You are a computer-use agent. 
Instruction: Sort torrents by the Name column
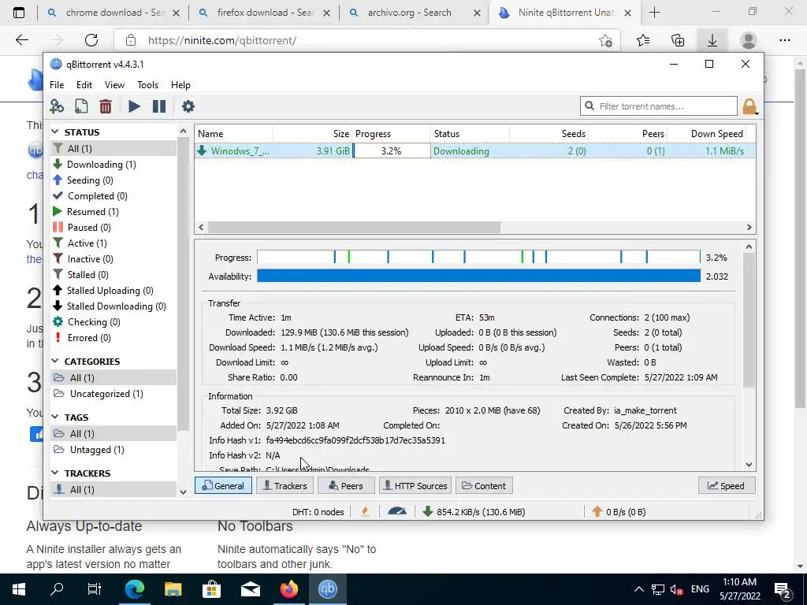234,134
